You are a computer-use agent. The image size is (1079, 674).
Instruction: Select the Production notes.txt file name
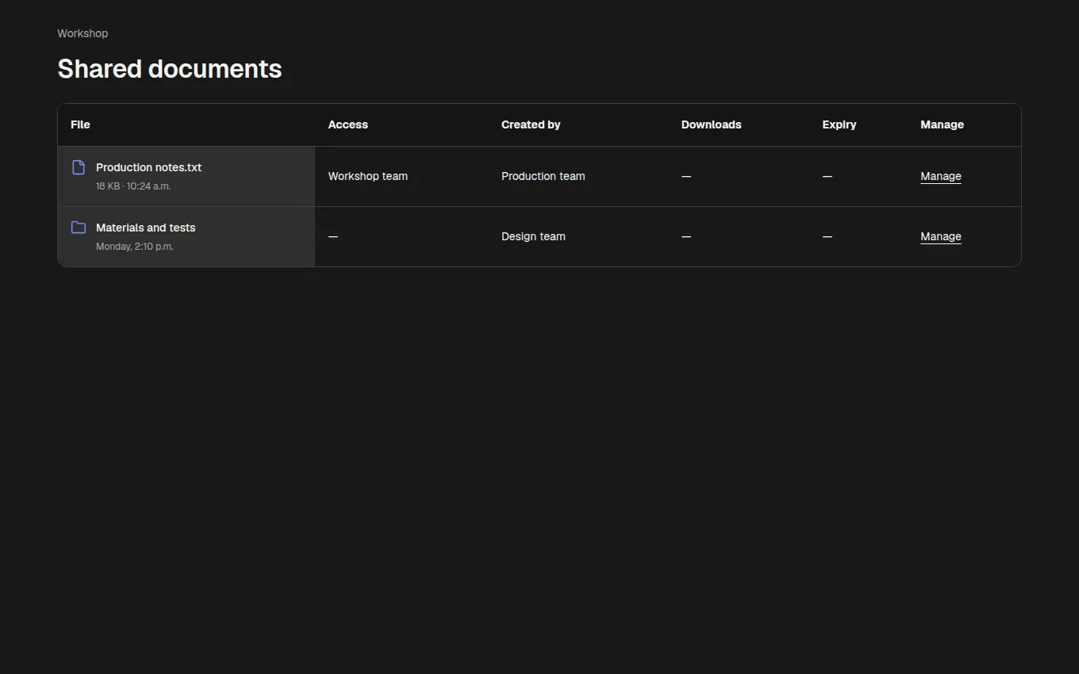149,167
